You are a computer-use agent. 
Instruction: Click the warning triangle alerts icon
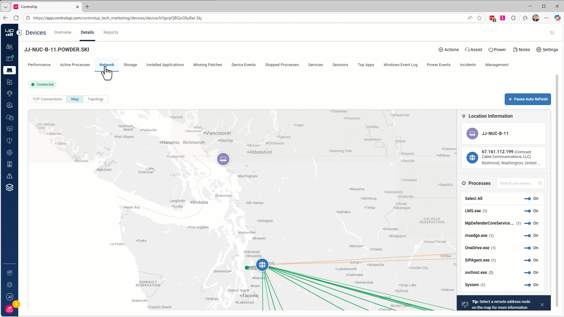point(9,176)
